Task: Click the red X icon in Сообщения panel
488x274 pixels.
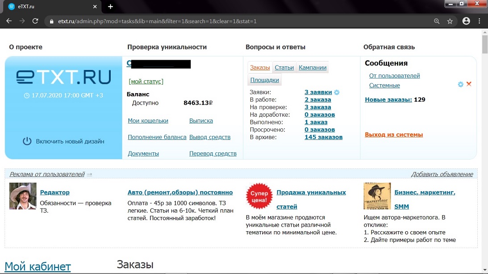Action: tap(469, 84)
